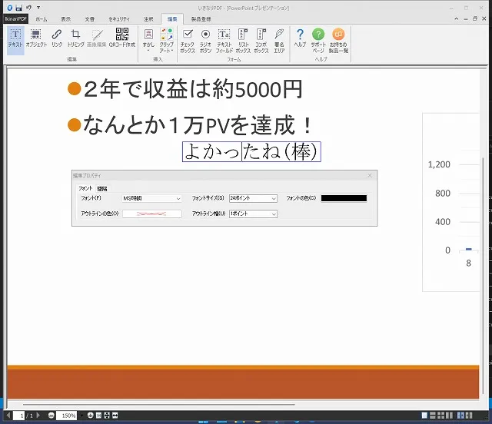Screen dimensions: 492x424
Task: Click the horizontal scrollbar under the page
Action: [158, 405]
